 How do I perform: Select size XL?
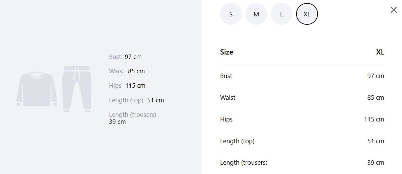click(307, 14)
